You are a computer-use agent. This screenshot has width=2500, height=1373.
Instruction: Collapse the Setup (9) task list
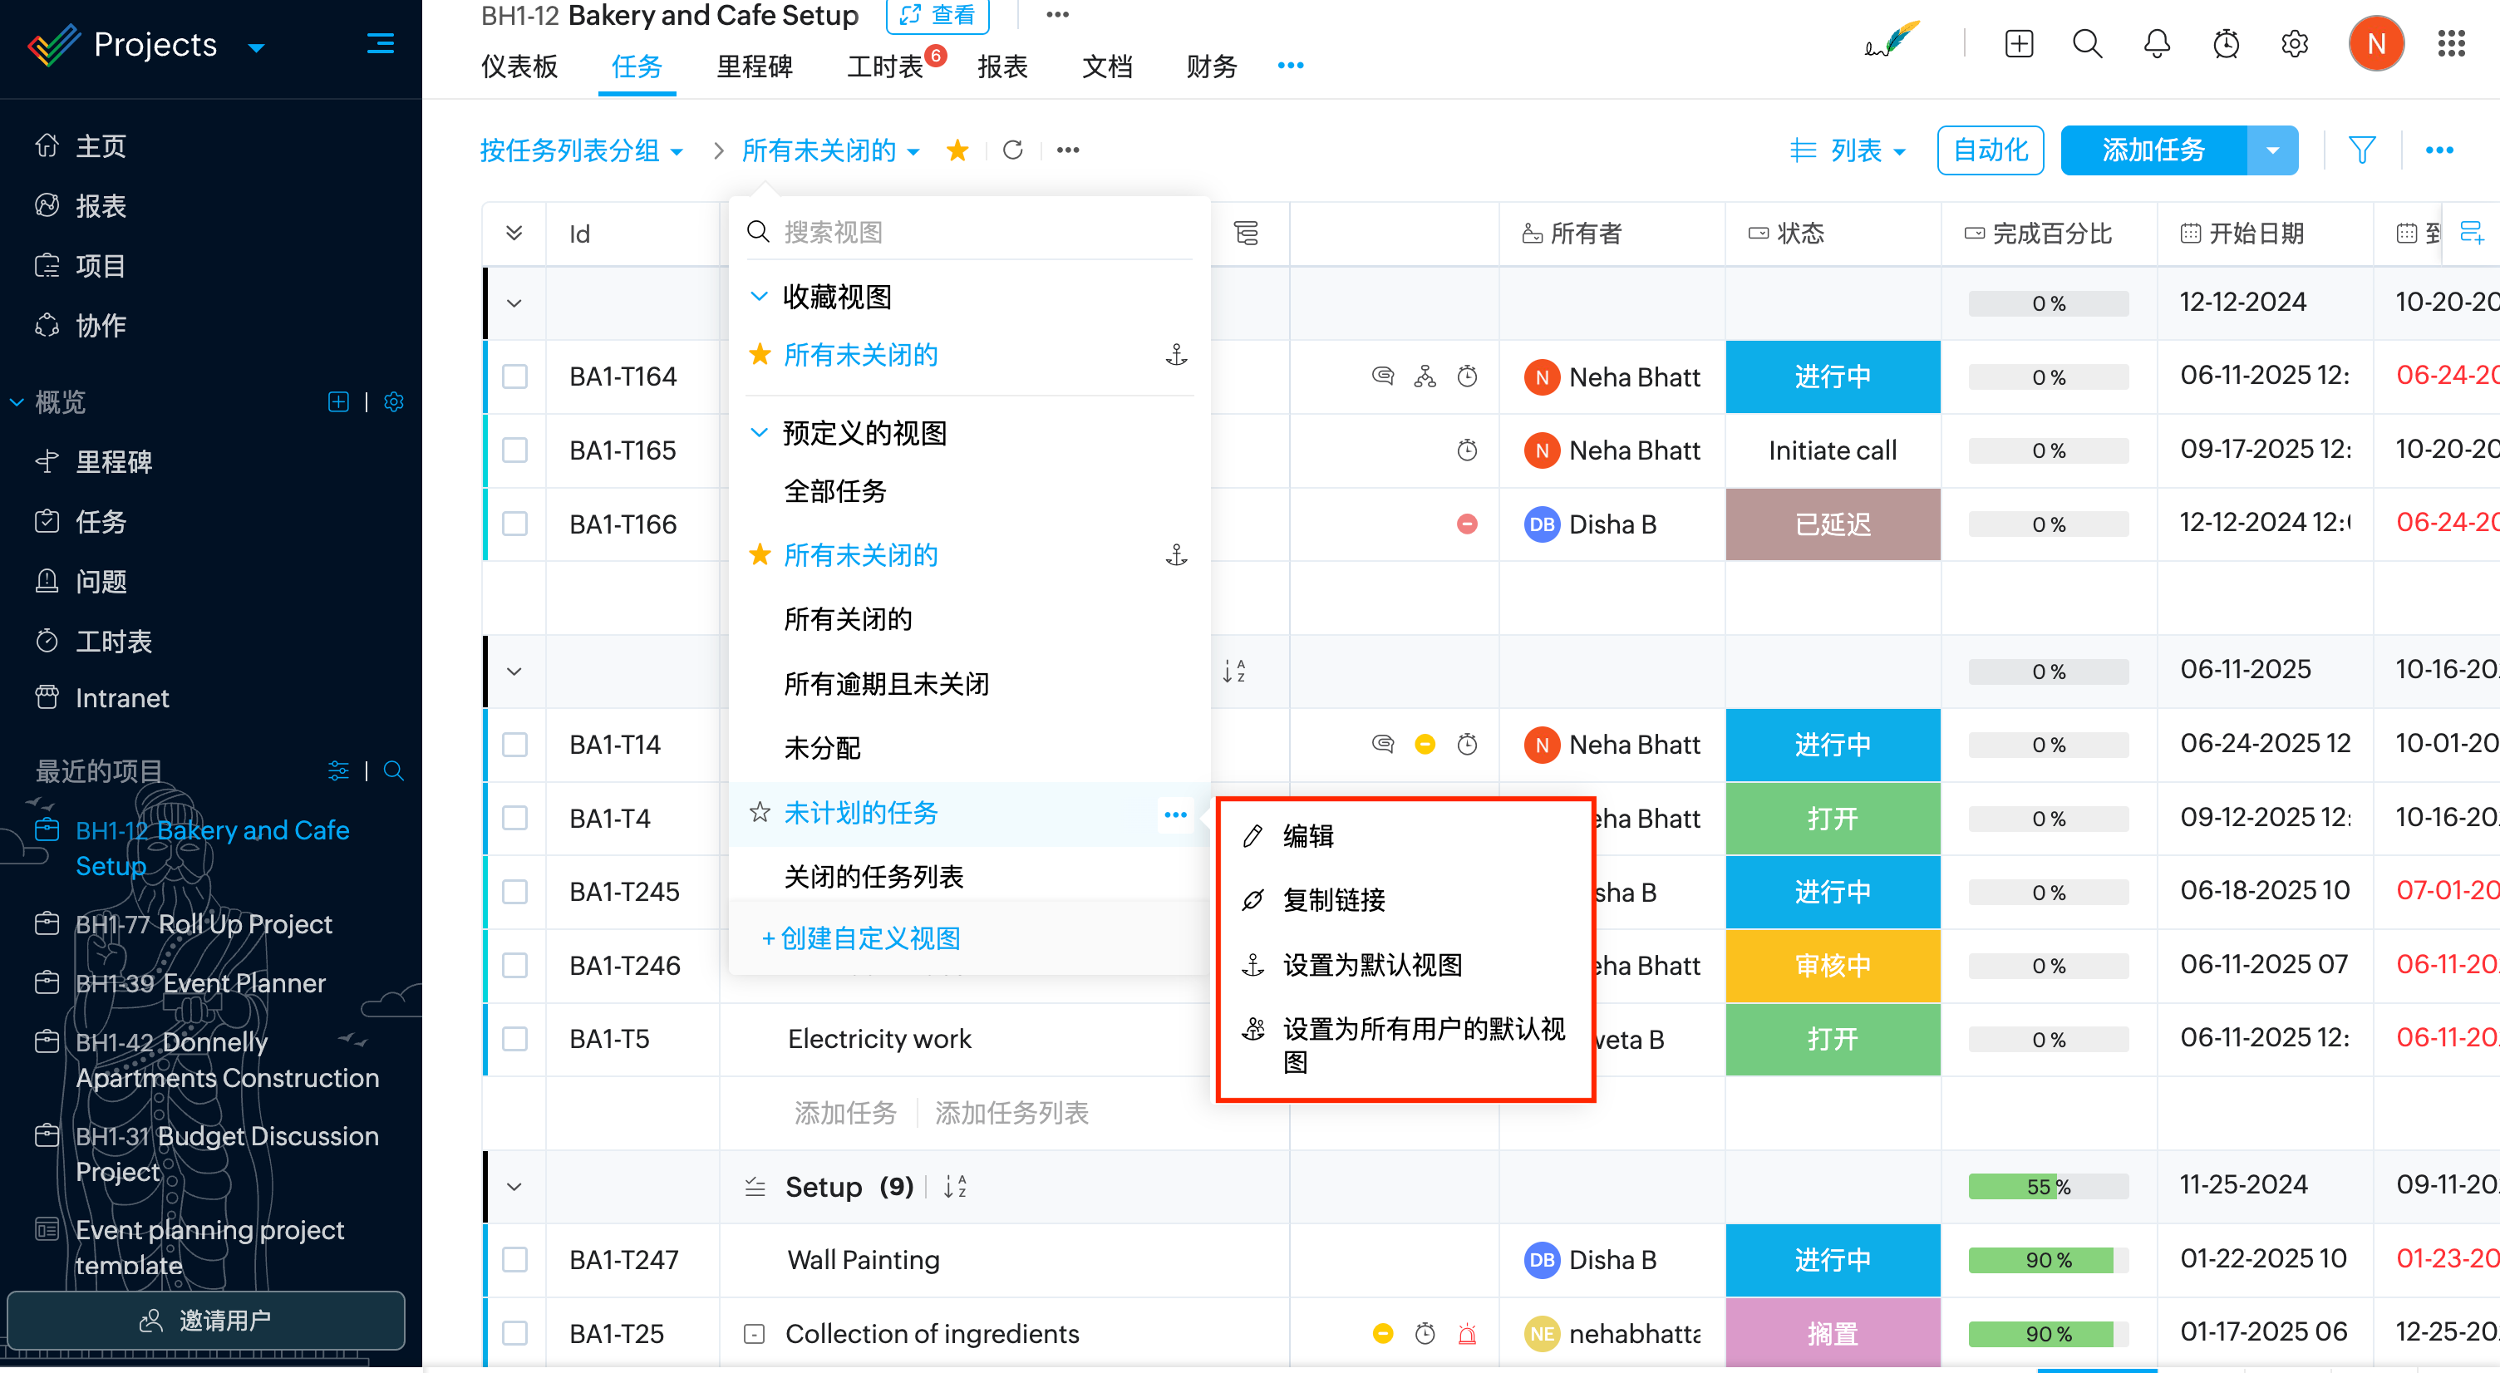tap(514, 1187)
